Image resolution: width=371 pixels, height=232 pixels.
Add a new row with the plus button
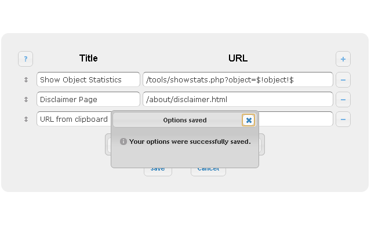click(x=343, y=59)
